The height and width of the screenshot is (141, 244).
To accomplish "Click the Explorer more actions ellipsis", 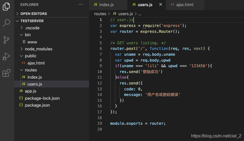I will pyautogui.click(x=81, y=5).
